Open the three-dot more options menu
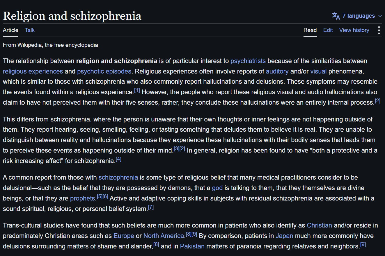Screen dimensions: 385x256 pyautogui.click(x=379, y=30)
